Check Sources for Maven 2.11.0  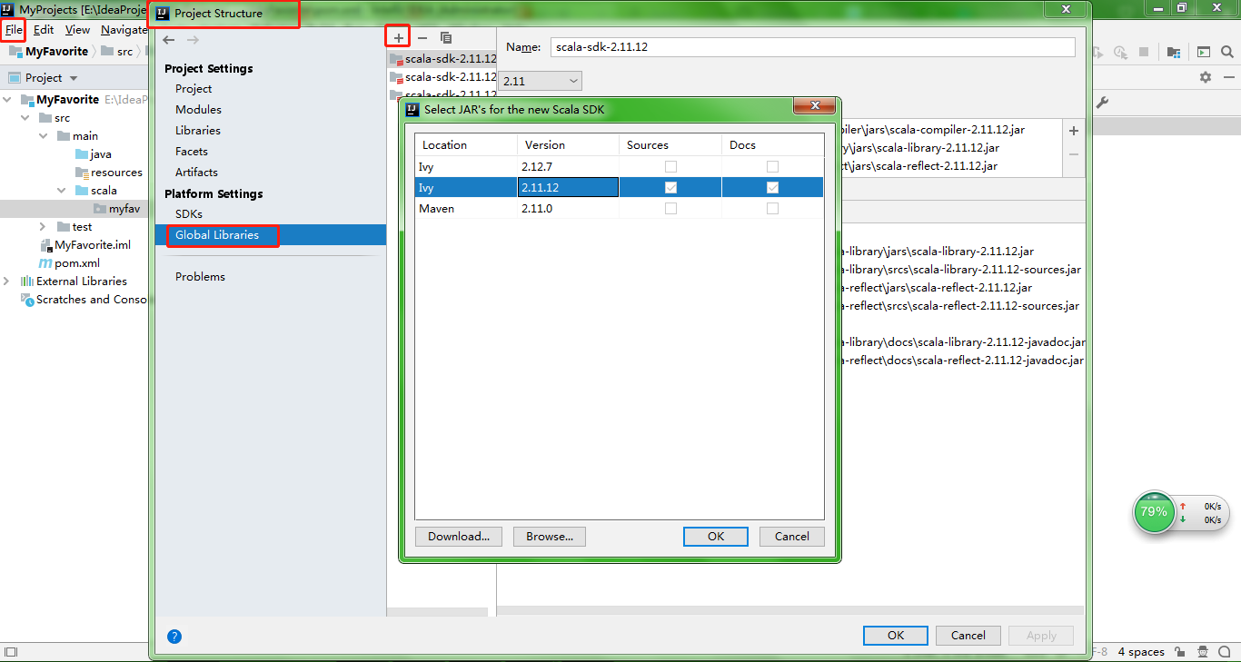point(670,209)
